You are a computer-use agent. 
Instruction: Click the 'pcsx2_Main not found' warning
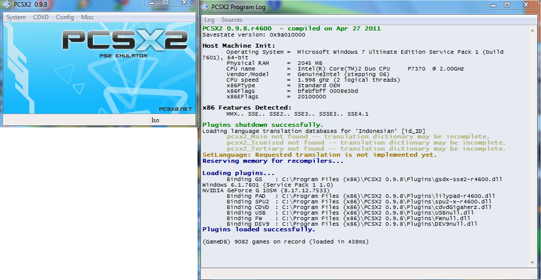click(358, 137)
